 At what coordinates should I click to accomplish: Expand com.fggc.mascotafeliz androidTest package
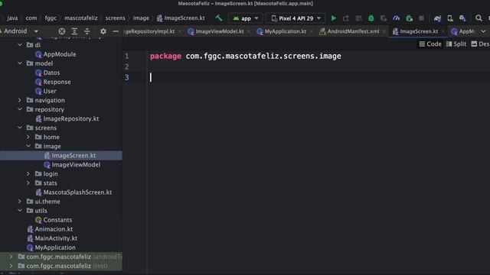[11, 257]
